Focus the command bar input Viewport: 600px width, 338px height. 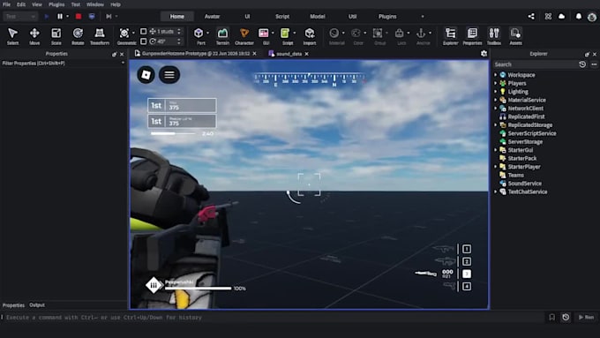tap(274, 318)
